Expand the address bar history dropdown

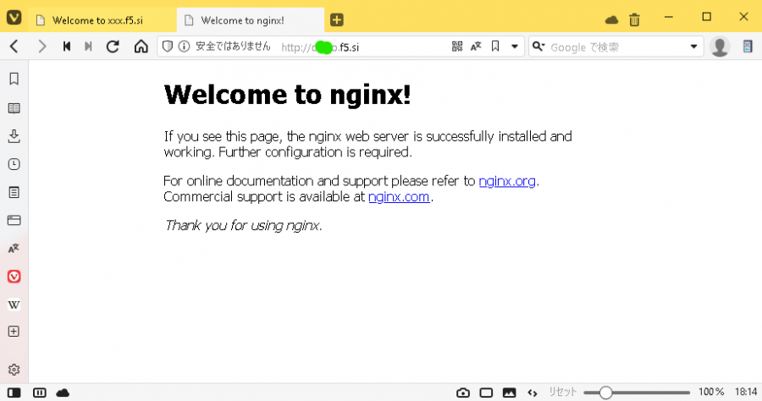514,47
